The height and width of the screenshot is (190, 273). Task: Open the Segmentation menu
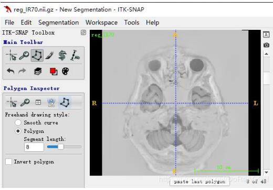58,23
